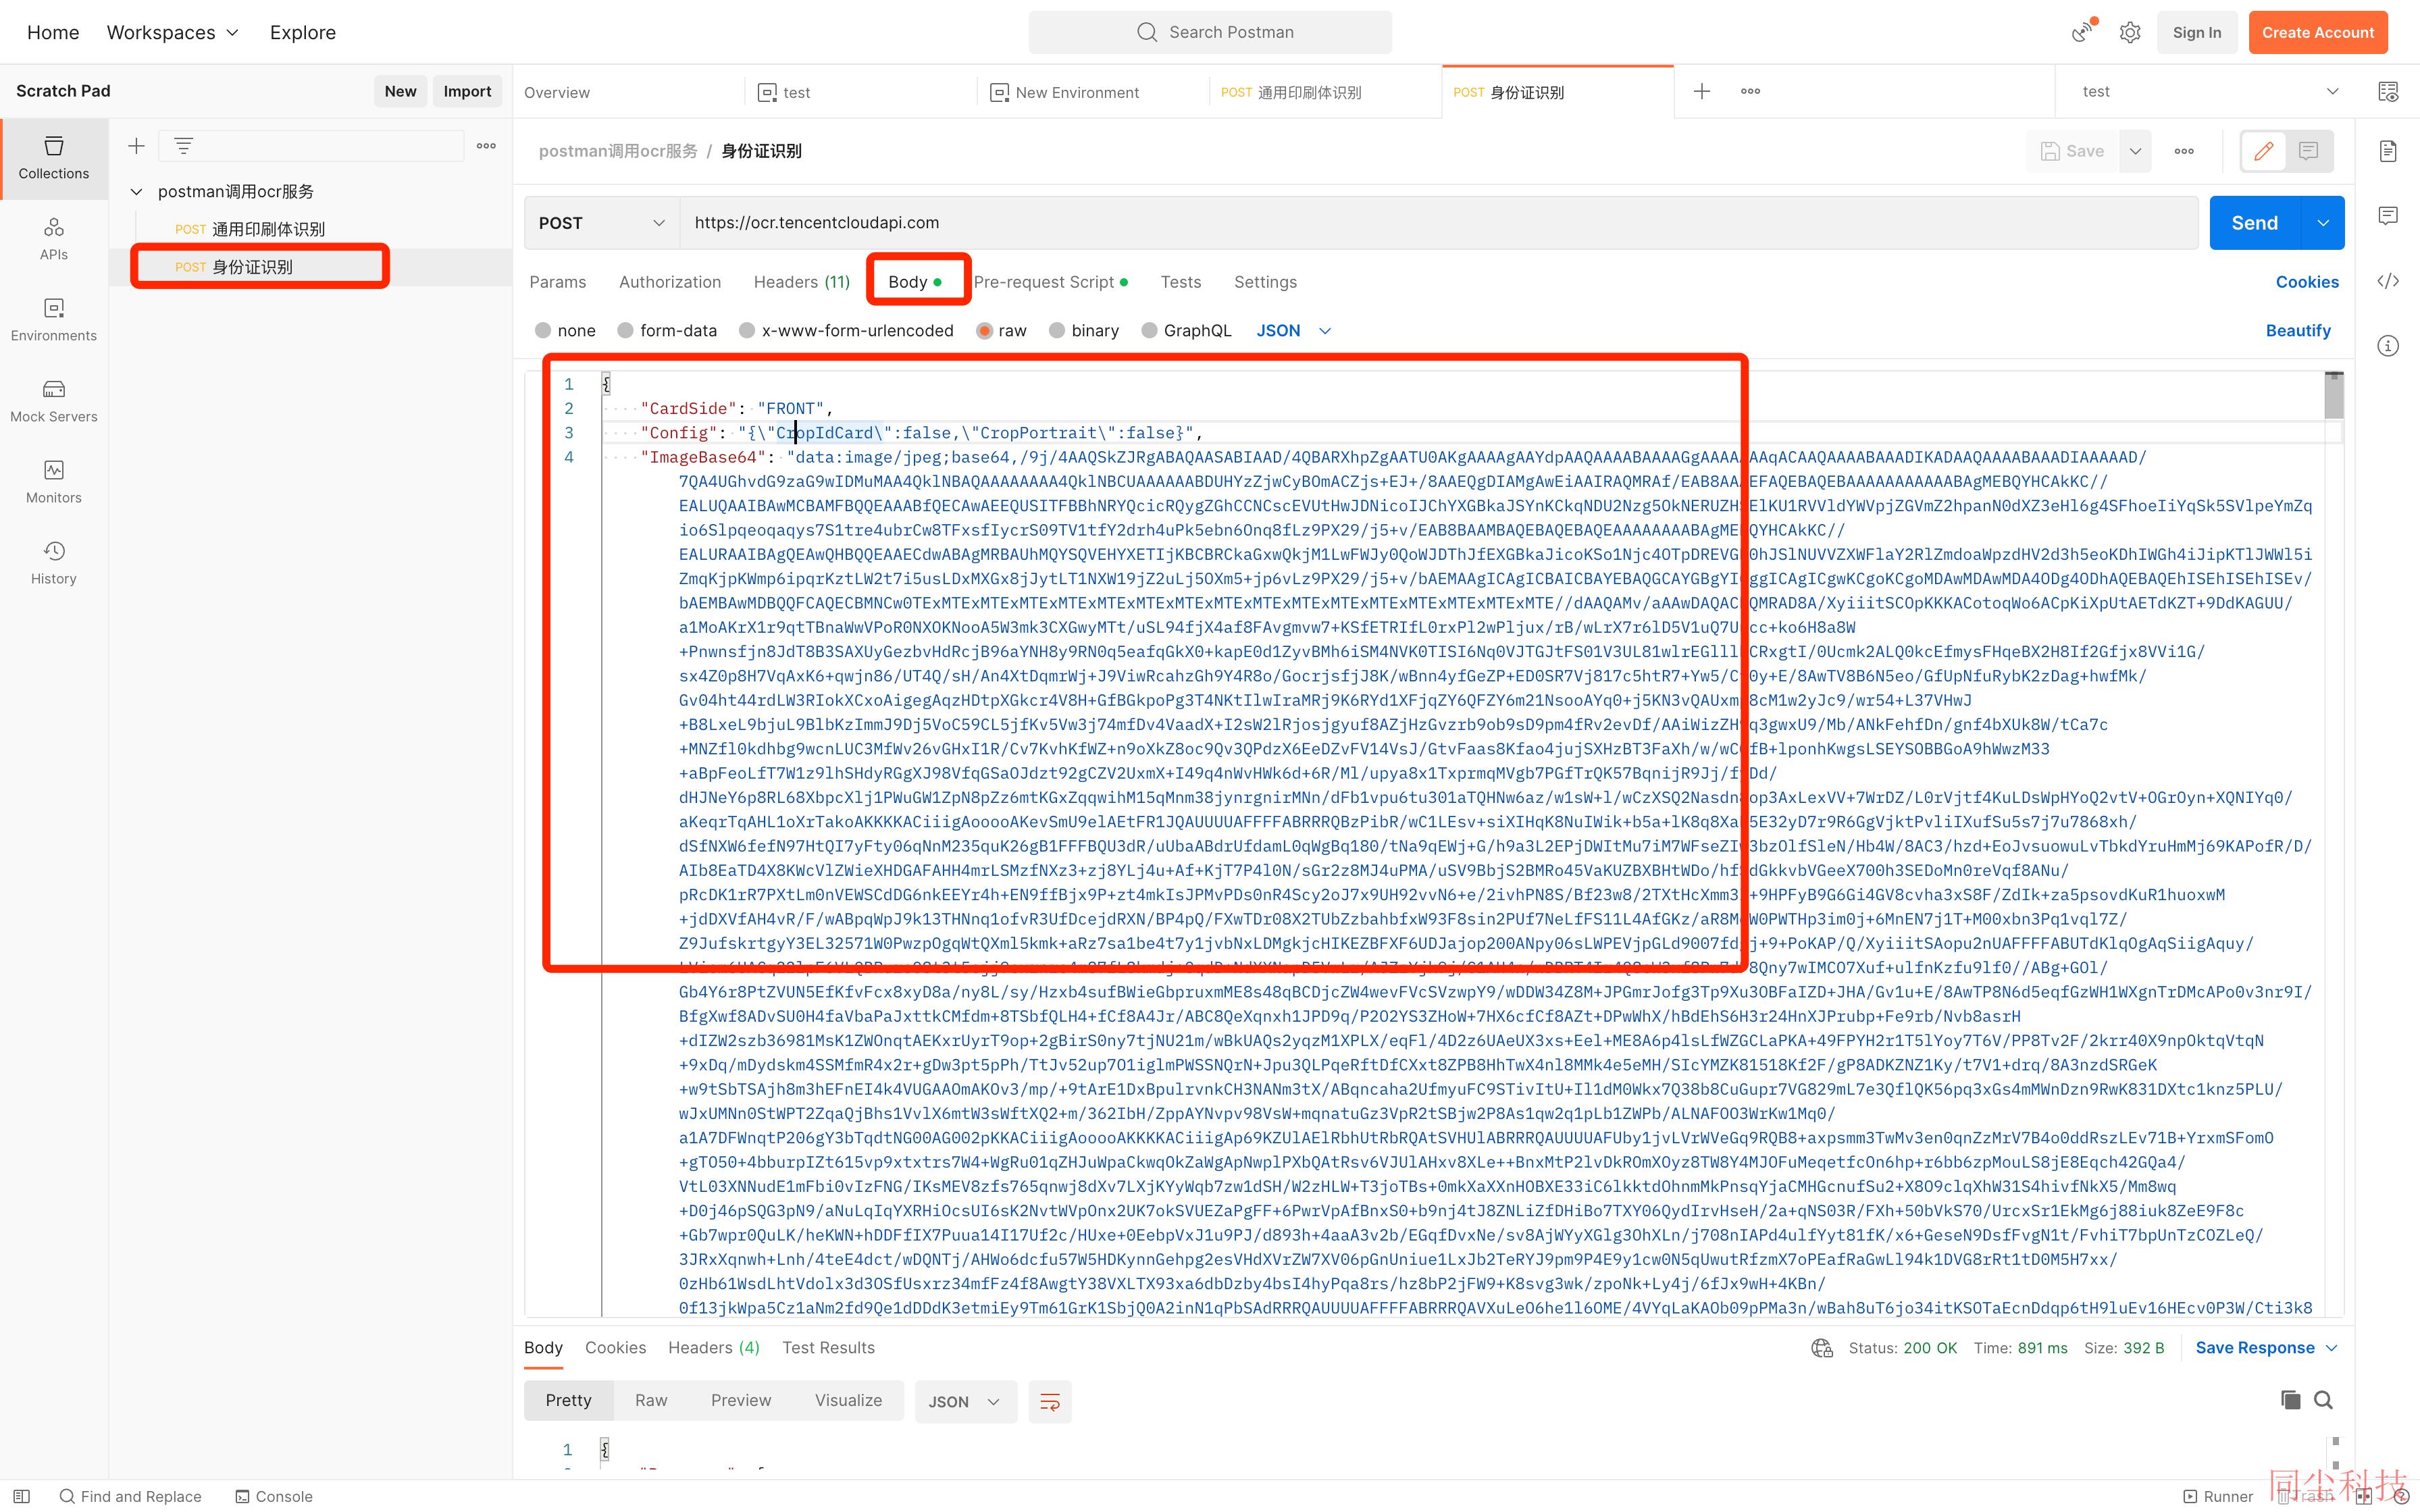Click the Create Account button
Screen dimensions: 2420x1512
pos(2318,32)
